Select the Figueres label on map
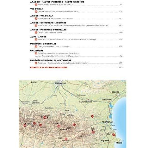 click(105, 141)
